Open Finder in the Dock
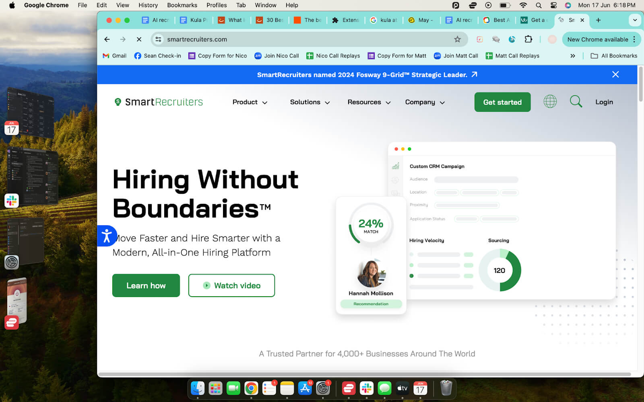The width and height of the screenshot is (644, 402). pyautogui.click(x=198, y=388)
